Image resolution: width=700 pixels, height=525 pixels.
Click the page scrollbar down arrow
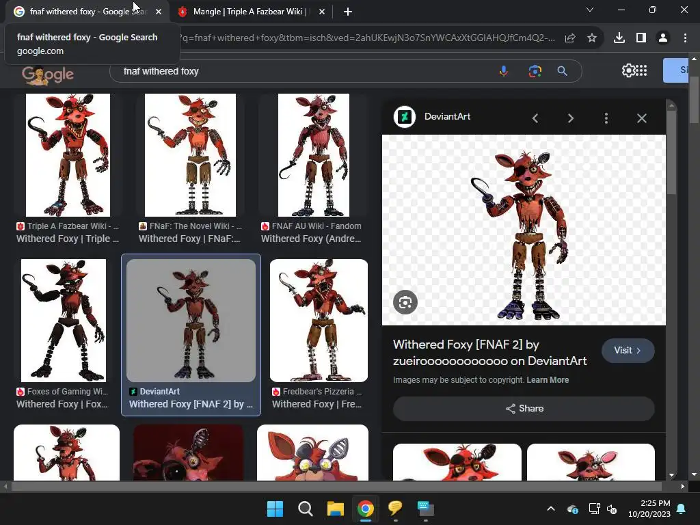point(694,474)
